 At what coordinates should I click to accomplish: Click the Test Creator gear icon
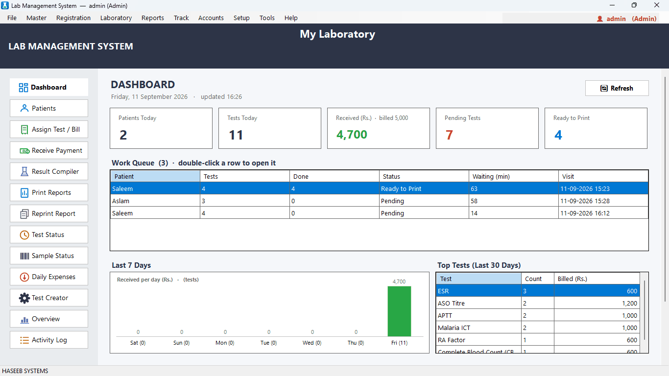coord(24,298)
